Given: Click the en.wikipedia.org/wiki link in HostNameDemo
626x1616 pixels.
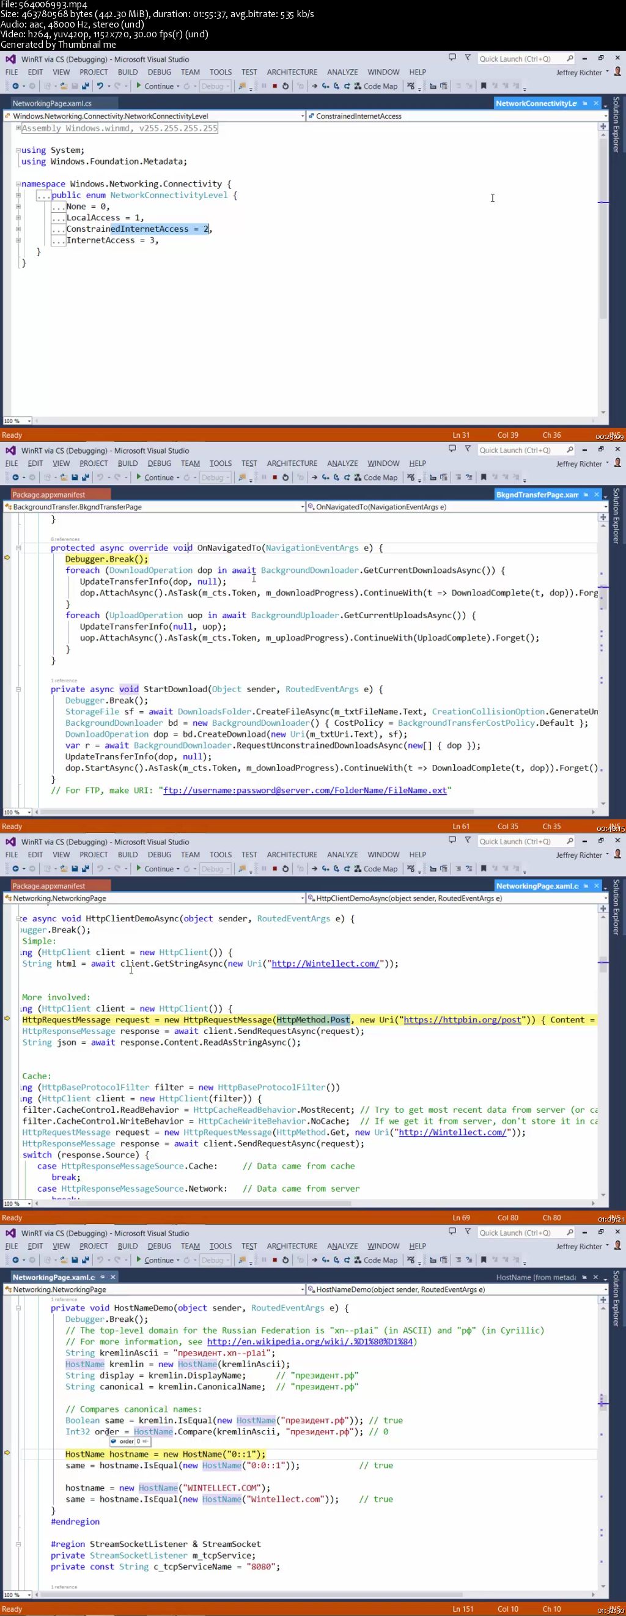Looking at the screenshot, I should [310, 1342].
